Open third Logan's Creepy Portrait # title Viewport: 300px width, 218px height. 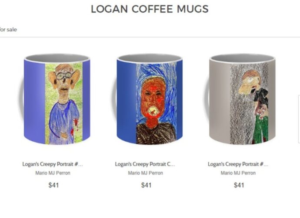(x=238, y=164)
